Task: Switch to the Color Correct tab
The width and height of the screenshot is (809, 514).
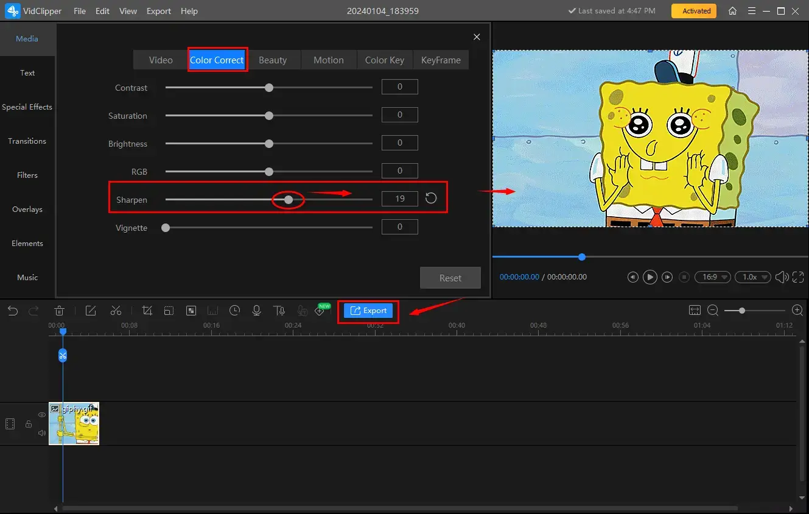Action: pos(217,60)
